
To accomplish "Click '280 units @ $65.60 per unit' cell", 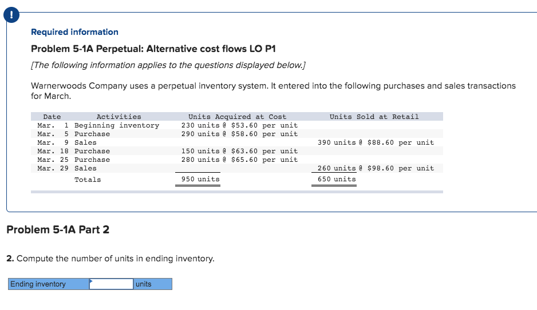I will pos(239,160).
